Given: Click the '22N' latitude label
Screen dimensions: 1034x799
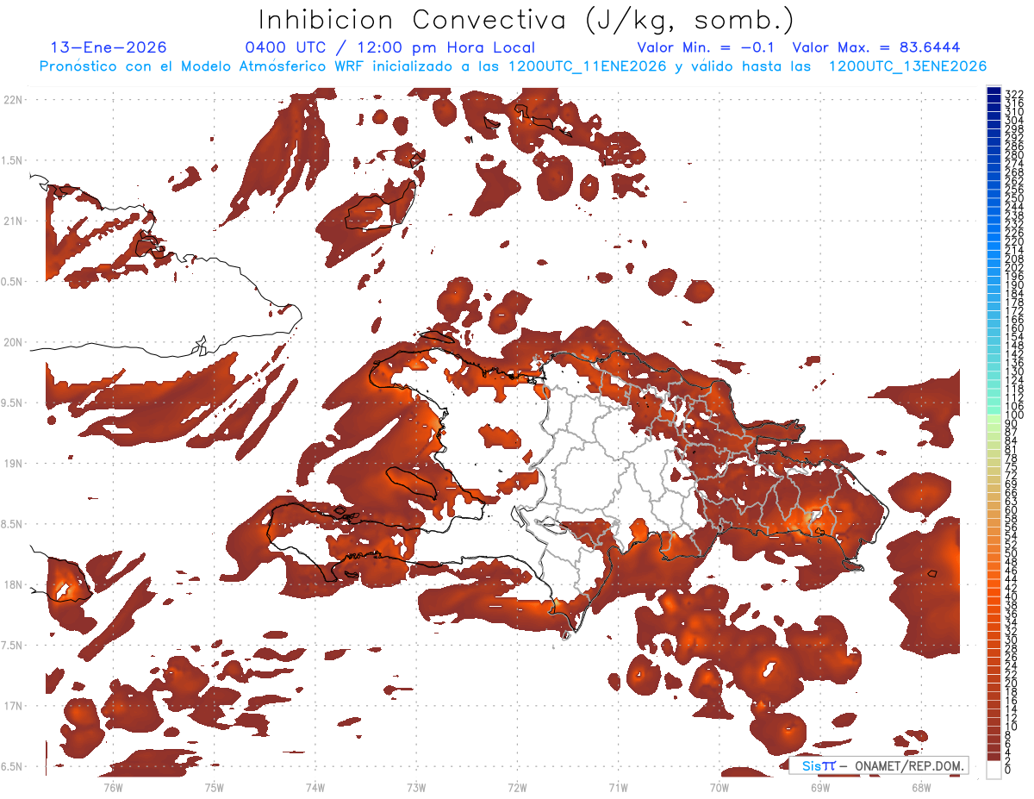Looking at the screenshot, I should pos(14,100).
